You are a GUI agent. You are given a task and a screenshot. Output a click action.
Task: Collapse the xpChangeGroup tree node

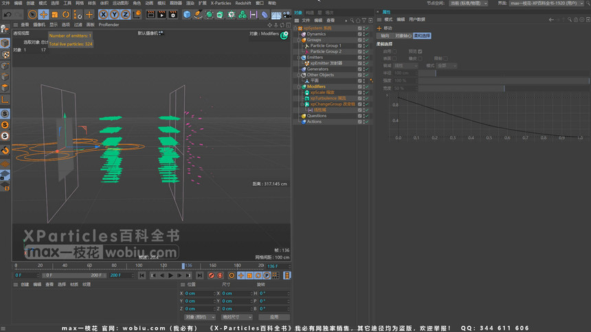click(302, 104)
